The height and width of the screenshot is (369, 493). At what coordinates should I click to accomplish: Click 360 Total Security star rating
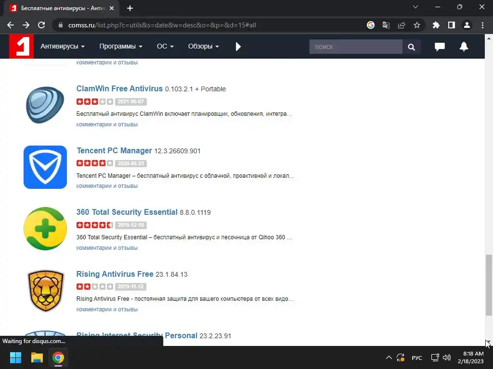point(95,225)
